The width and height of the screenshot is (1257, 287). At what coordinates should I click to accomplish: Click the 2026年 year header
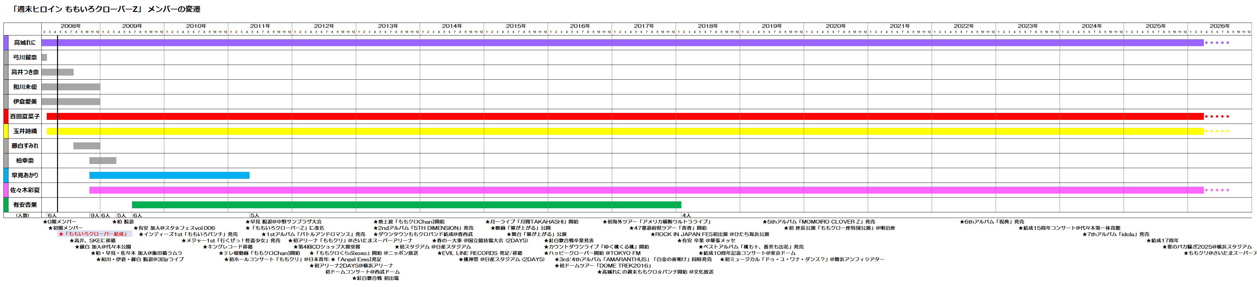coord(1219,26)
